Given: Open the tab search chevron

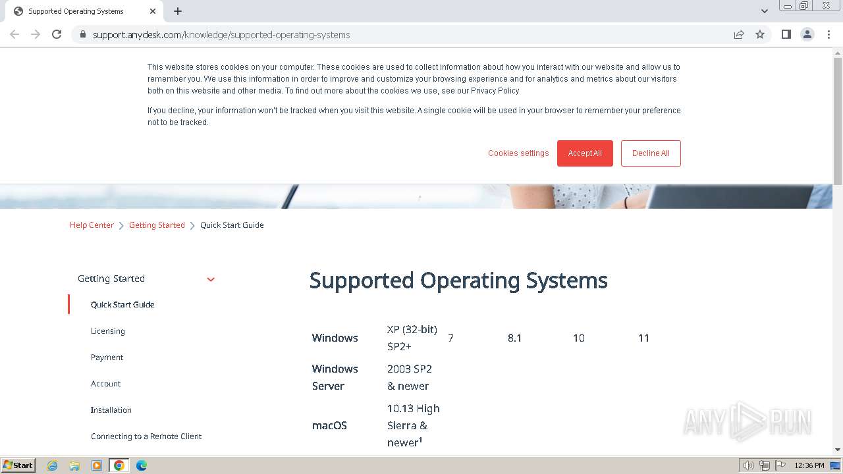Looking at the screenshot, I should [x=764, y=11].
